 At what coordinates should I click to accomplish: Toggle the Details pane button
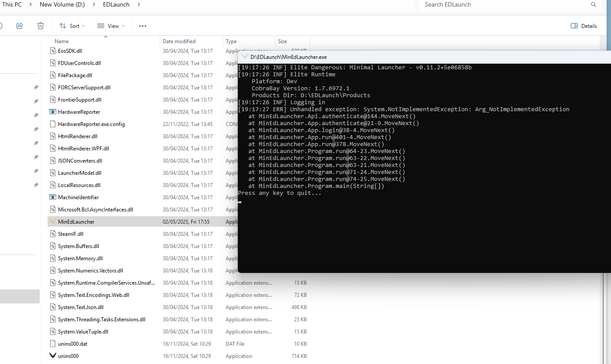point(584,26)
